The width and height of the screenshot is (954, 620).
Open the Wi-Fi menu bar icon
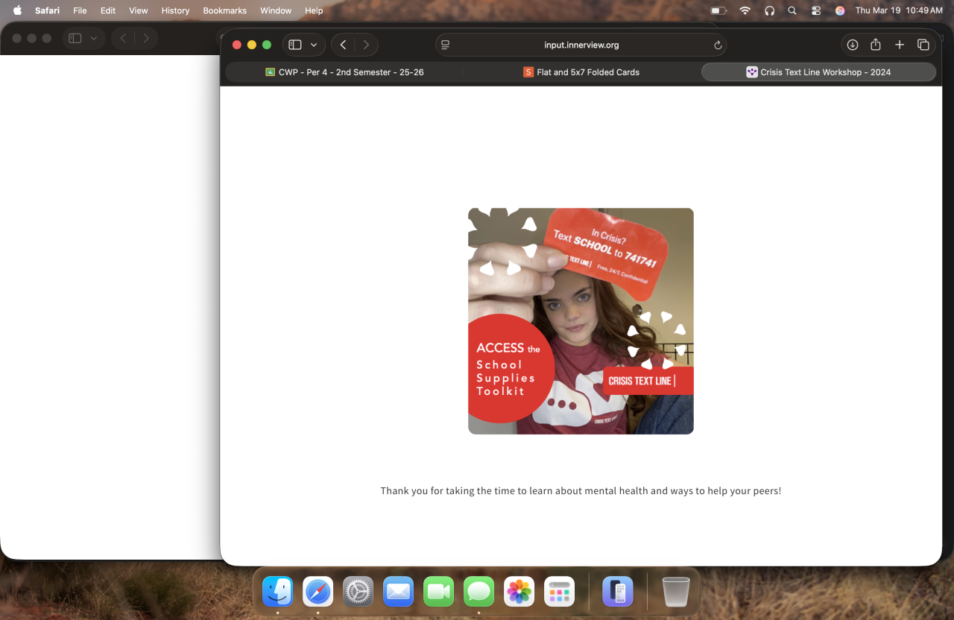(x=745, y=10)
